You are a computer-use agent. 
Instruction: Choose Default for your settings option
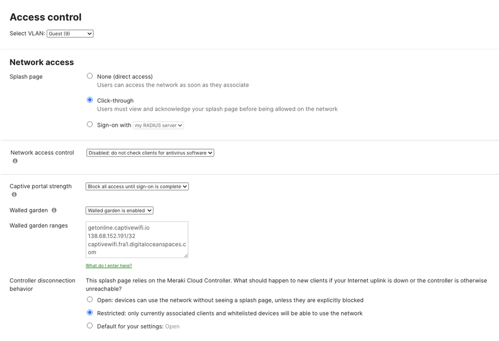90,326
